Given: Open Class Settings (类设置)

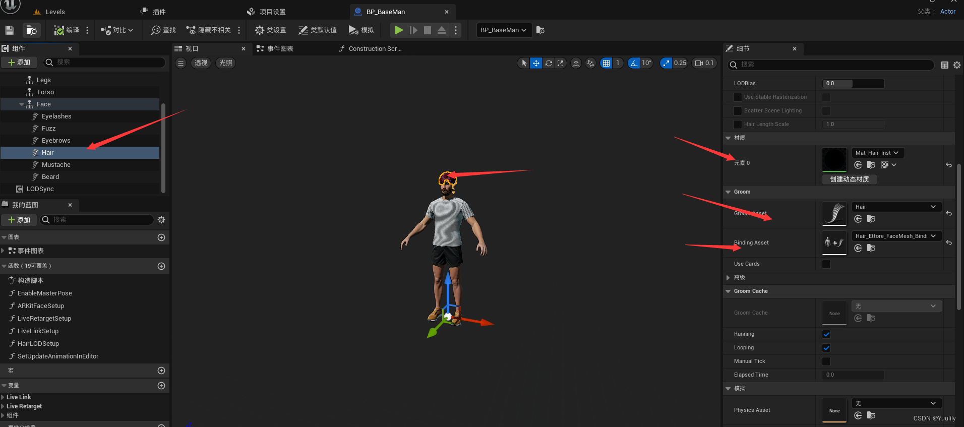Looking at the screenshot, I should click(271, 30).
